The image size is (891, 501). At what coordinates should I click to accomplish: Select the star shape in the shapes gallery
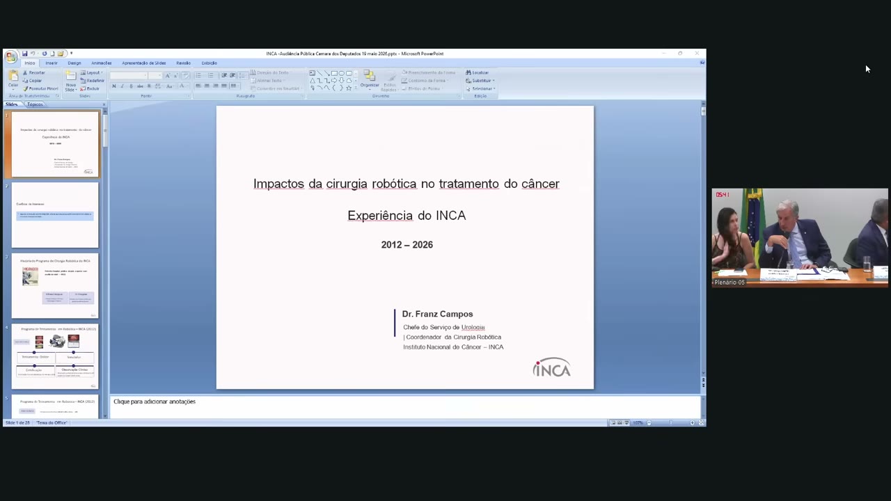(349, 88)
